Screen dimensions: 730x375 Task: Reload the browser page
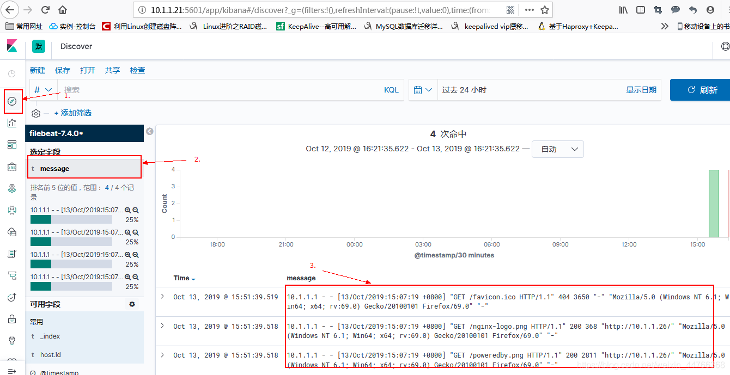[x=46, y=10]
